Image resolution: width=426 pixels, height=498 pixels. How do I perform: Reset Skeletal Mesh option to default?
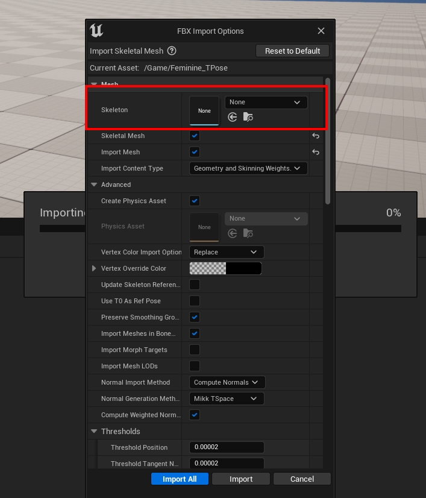(316, 136)
